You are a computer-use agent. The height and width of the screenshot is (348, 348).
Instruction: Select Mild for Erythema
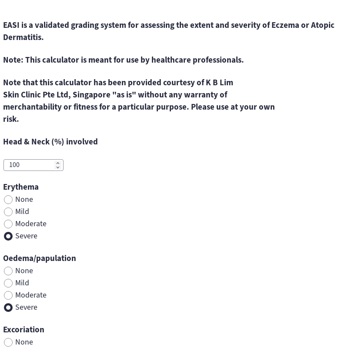pos(8,212)
